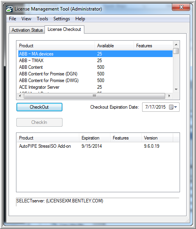Click the scroll right arrow of horizontal scrollbar
The width and height of the screenshot is (196, 229).
pos(169,96)
